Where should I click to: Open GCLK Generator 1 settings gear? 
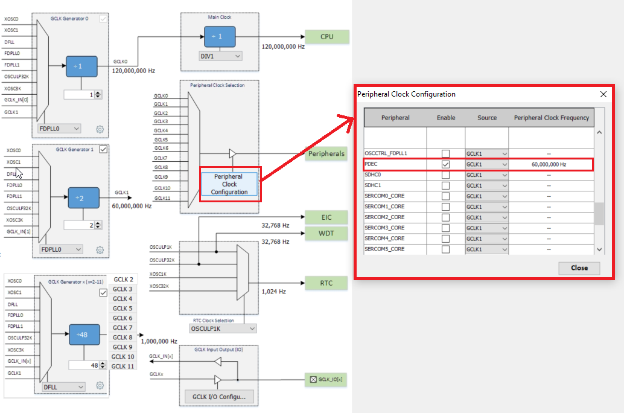tap(100, 249)
